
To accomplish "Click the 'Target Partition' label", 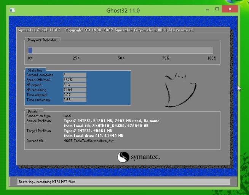I will pos(38,131).
